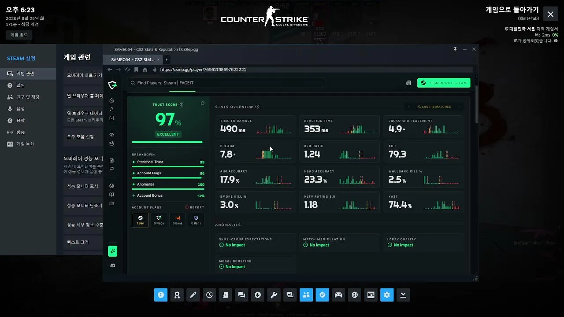Image resolution: width=564 pixels, height=317 pixels.
Task: Click the flag icon in CSRep's sidebar
Action: pos(112,169)
